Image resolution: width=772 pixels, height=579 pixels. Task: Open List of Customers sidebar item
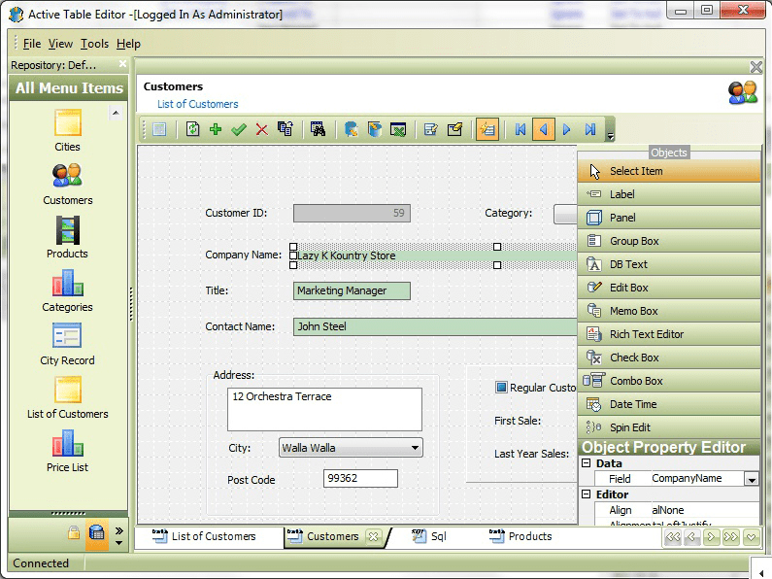coord(67,397)
